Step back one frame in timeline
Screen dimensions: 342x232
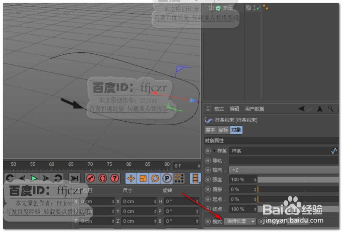(x=22, y=178)
